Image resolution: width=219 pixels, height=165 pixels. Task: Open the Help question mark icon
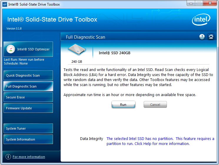[202, 37]
